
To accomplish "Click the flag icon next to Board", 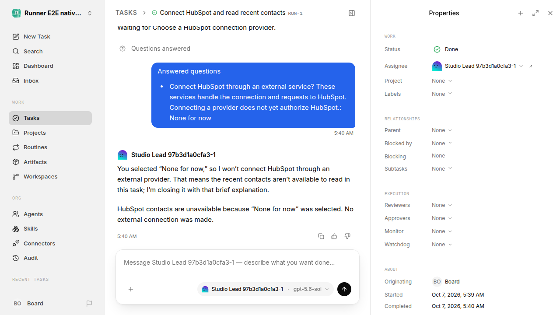I will [89, 304].
